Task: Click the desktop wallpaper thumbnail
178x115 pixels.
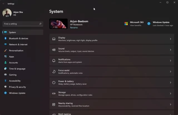Action: click(58, 24)
